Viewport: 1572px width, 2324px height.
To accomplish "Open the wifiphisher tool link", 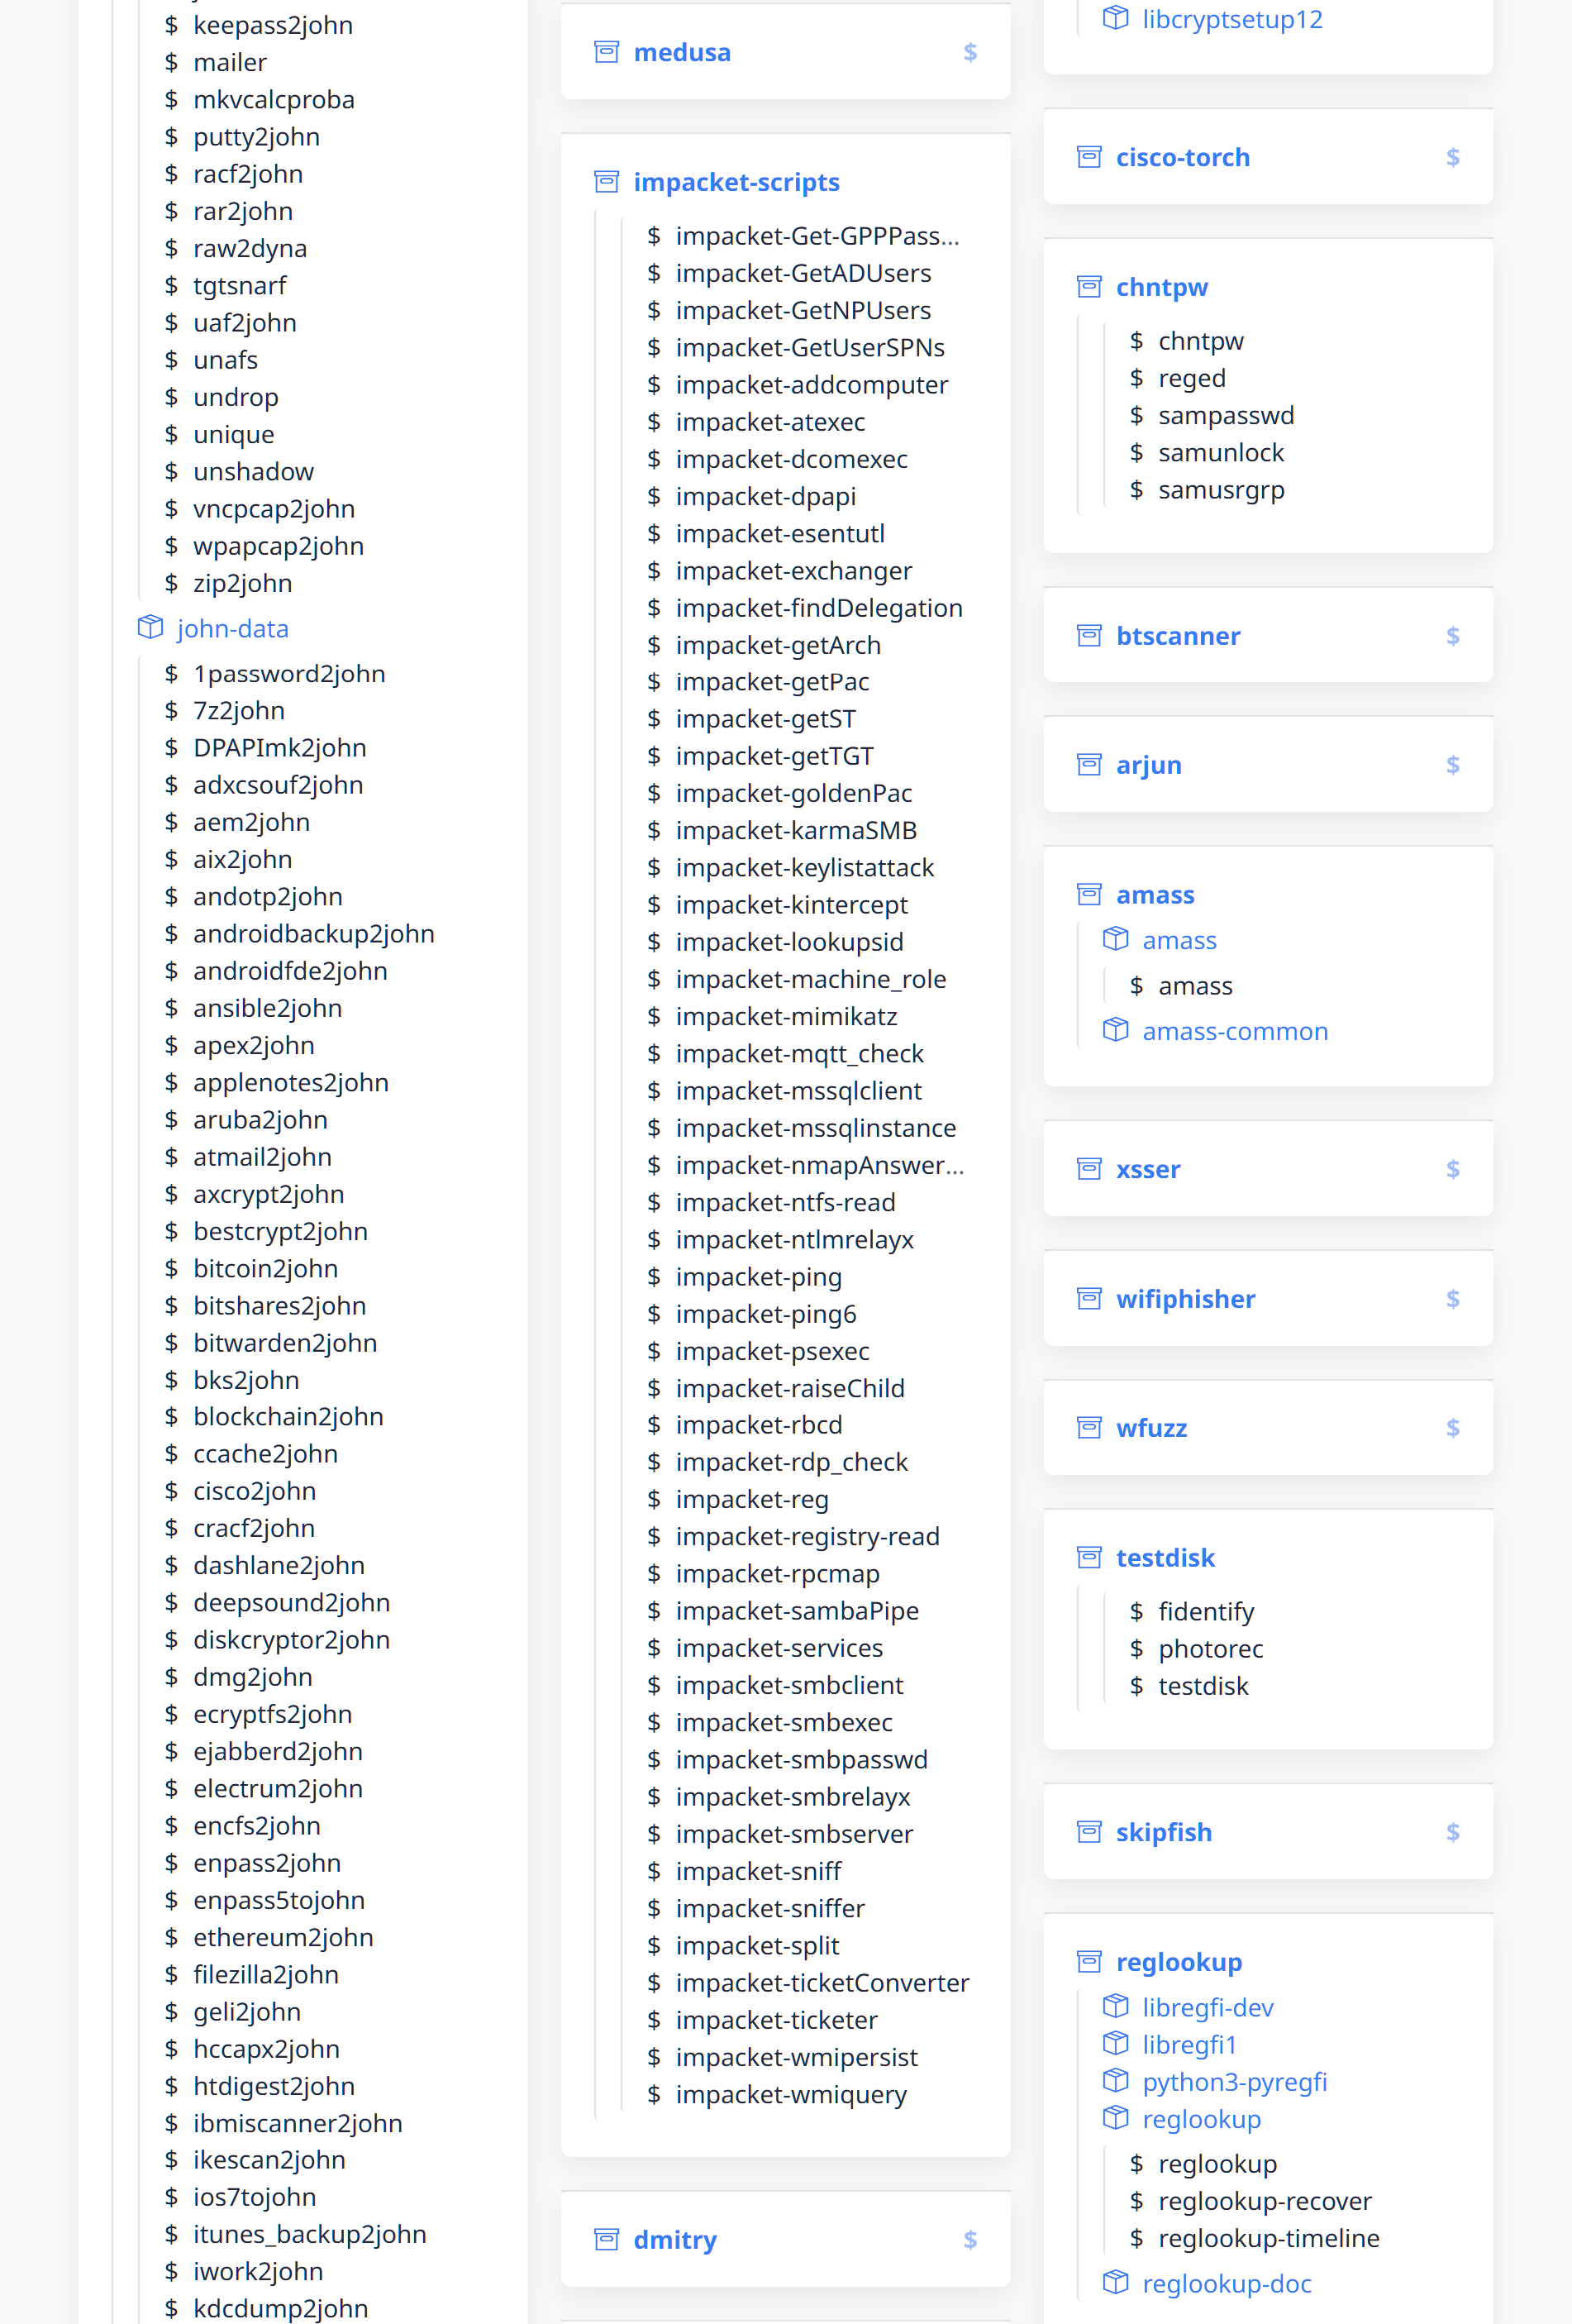I will (1185, 1299).
